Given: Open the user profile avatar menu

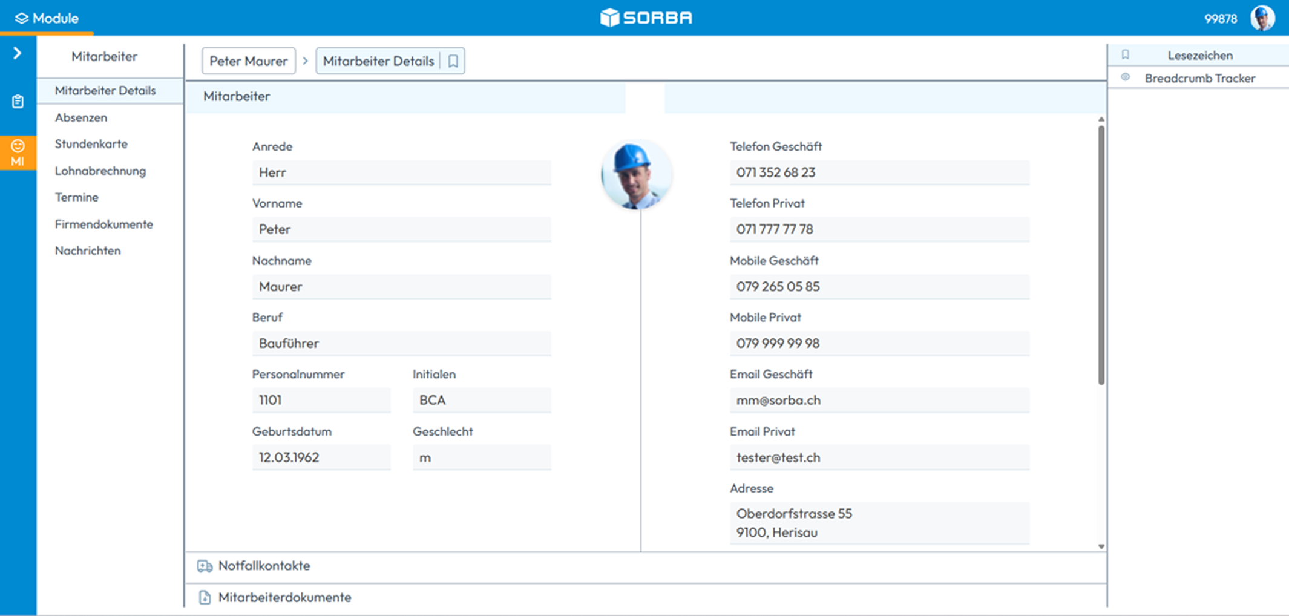Looking at the screenshot, I should pos(1262,18).
